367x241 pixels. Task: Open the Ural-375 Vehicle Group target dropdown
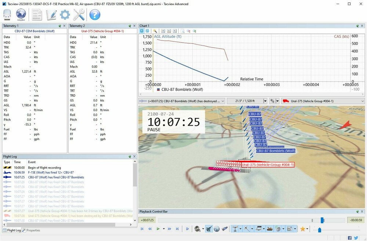[x=363, y=101]
